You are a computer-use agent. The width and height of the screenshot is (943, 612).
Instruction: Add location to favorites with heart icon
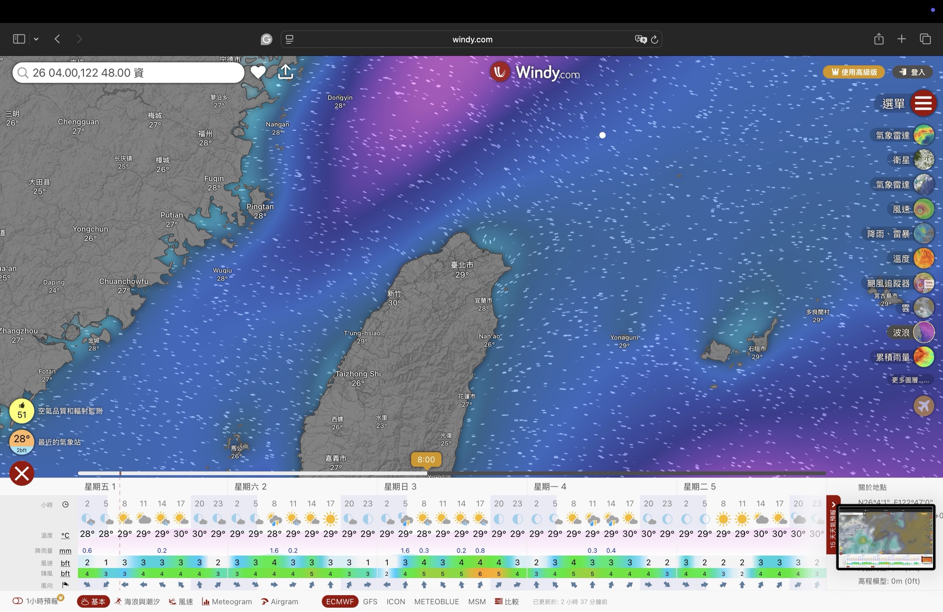258,72
